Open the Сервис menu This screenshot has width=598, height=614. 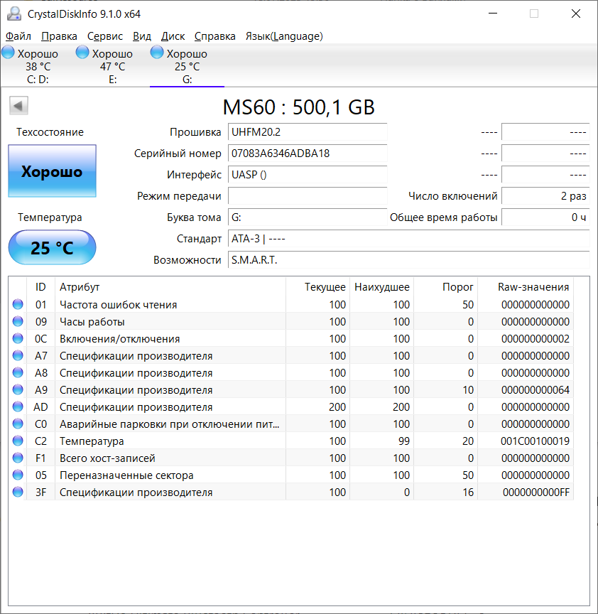point(105,36)
